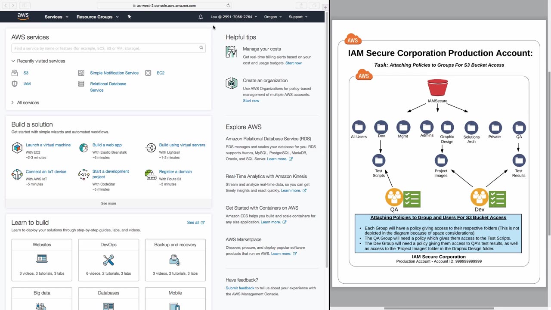Open the EC2 service link
The width and height of the screenshot is (551, 310).
(161, 73)
